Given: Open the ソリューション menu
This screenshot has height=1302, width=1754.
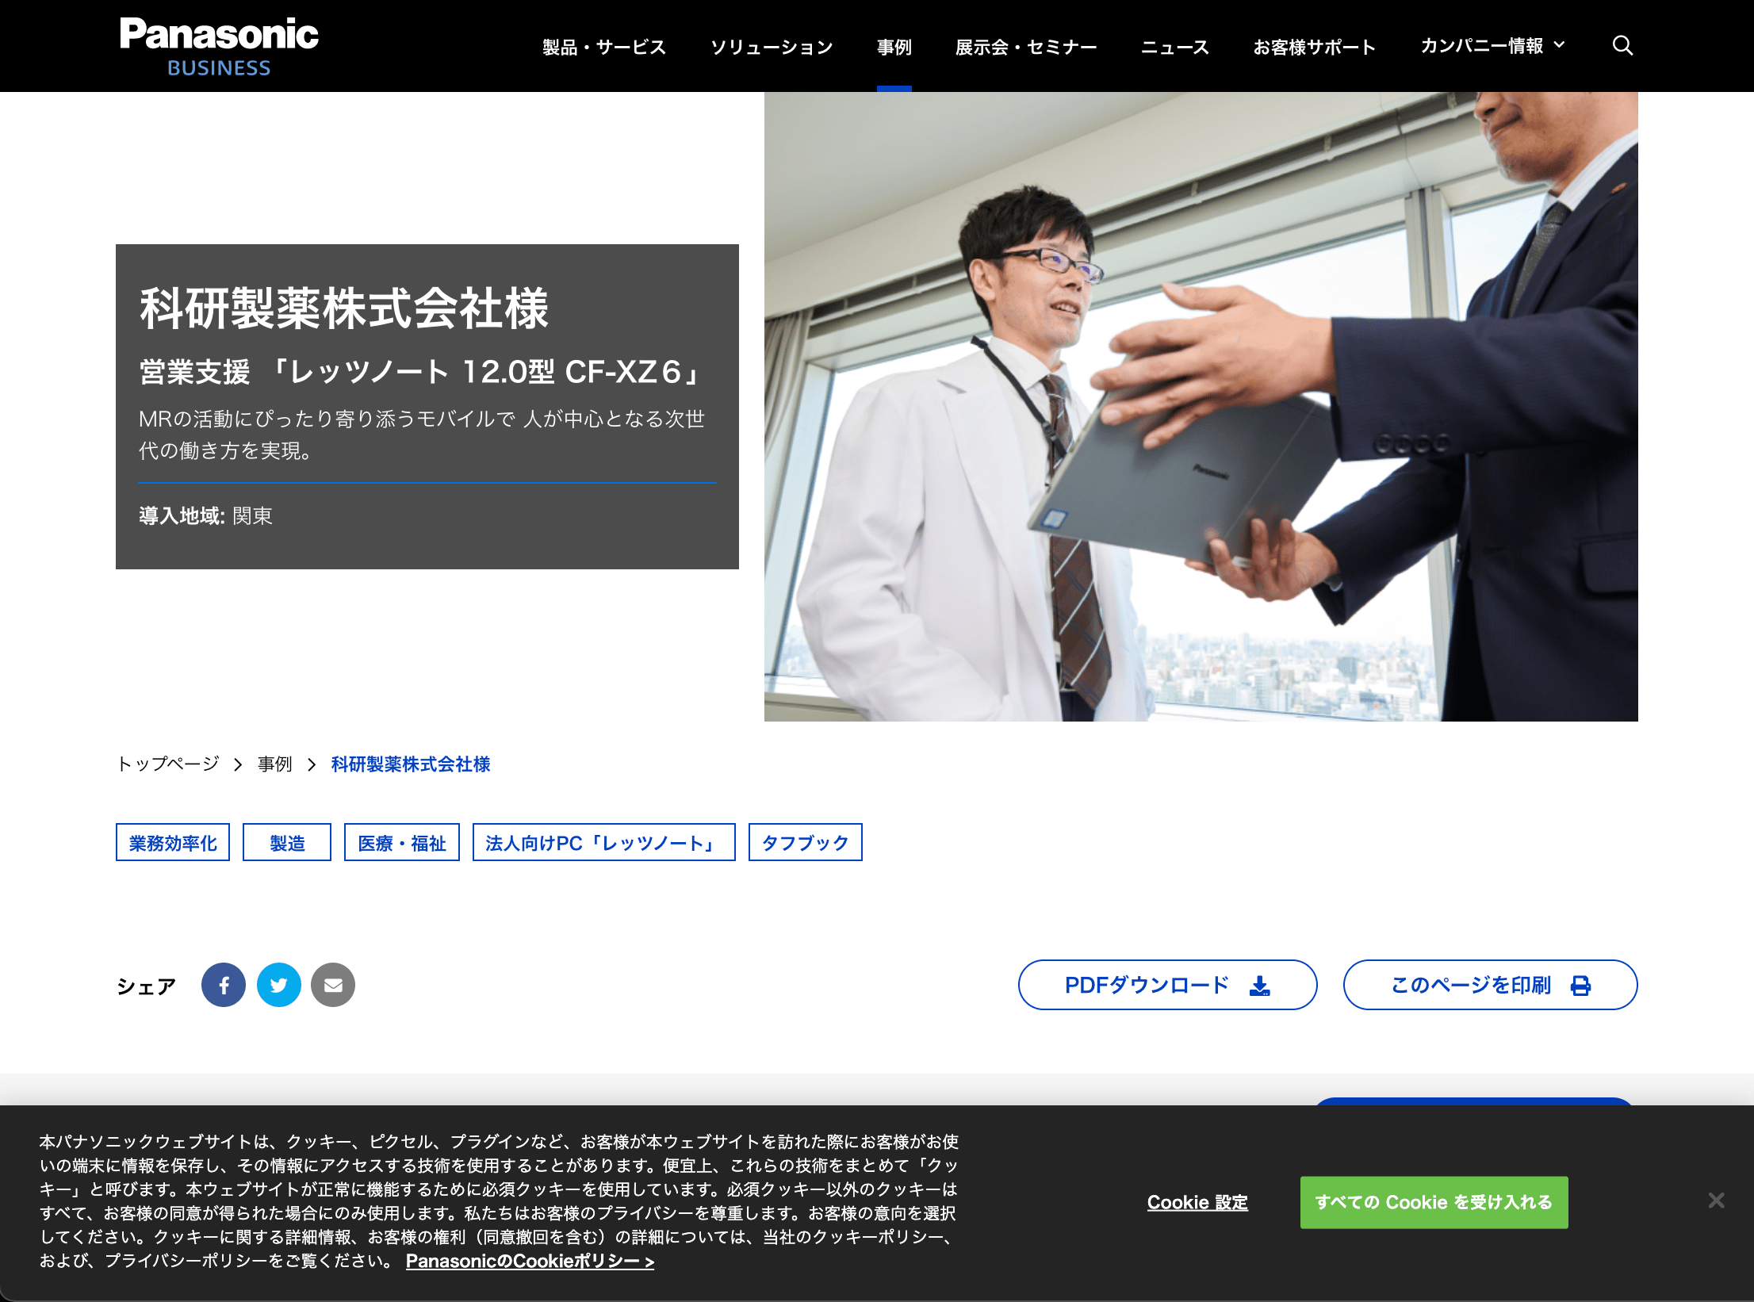Looking at the screenshot, I should [x=772, y=47].
